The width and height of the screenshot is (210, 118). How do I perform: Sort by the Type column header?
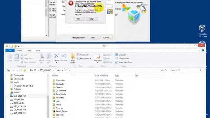click(x=117, y=76)
